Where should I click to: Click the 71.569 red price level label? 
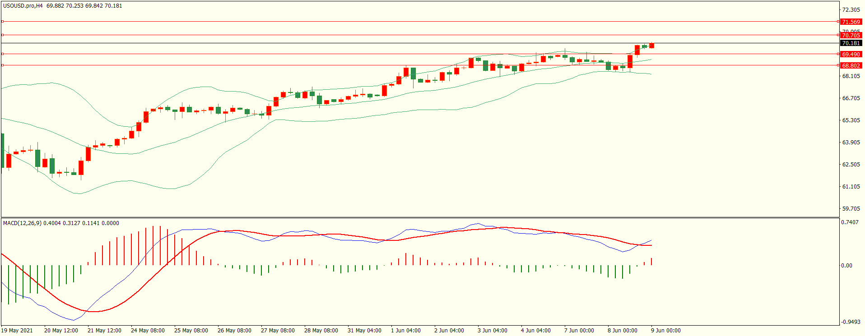tap(851, 22)
